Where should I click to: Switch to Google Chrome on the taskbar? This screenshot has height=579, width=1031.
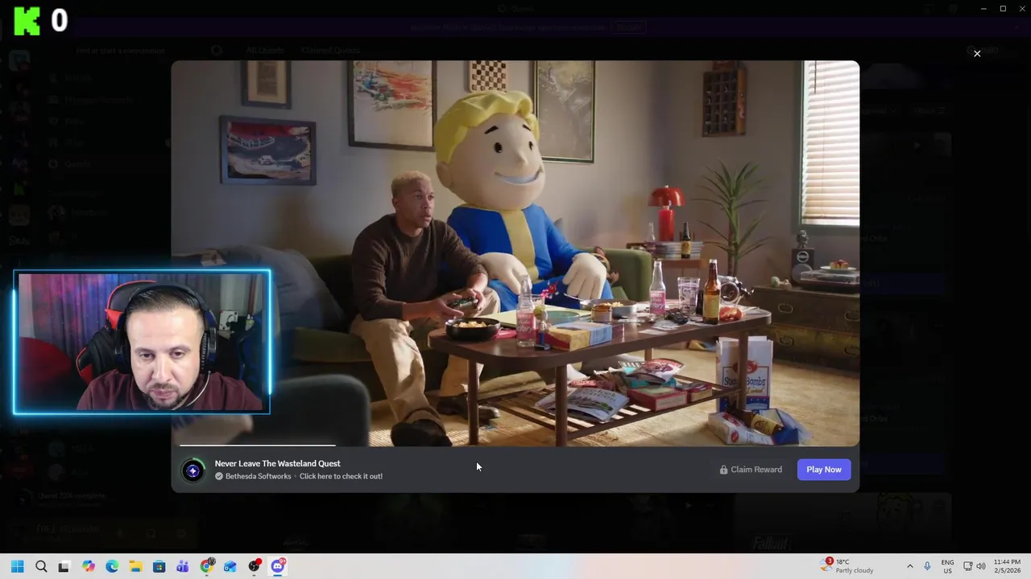207,566
